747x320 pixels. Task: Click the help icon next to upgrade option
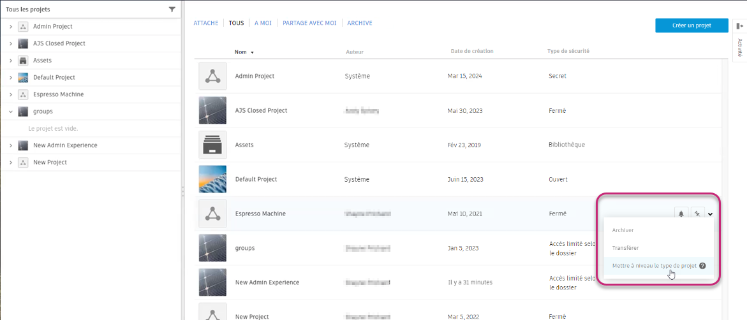pos(702,266)
